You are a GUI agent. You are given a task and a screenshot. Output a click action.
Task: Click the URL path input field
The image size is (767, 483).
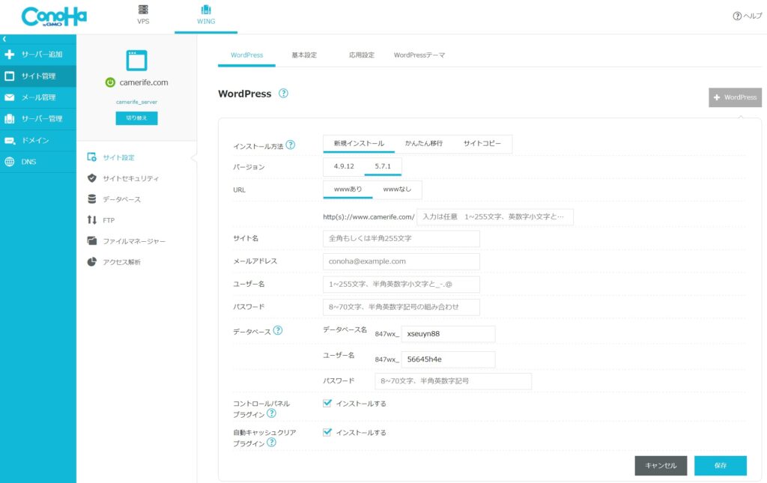pos(495,217)
